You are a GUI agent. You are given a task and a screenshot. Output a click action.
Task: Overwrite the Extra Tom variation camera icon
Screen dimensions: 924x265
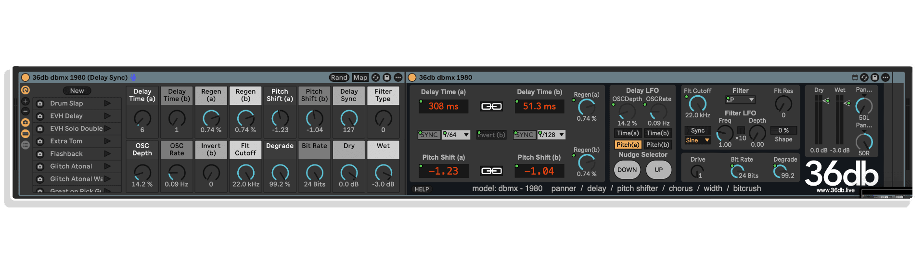[x=40, y=141]
